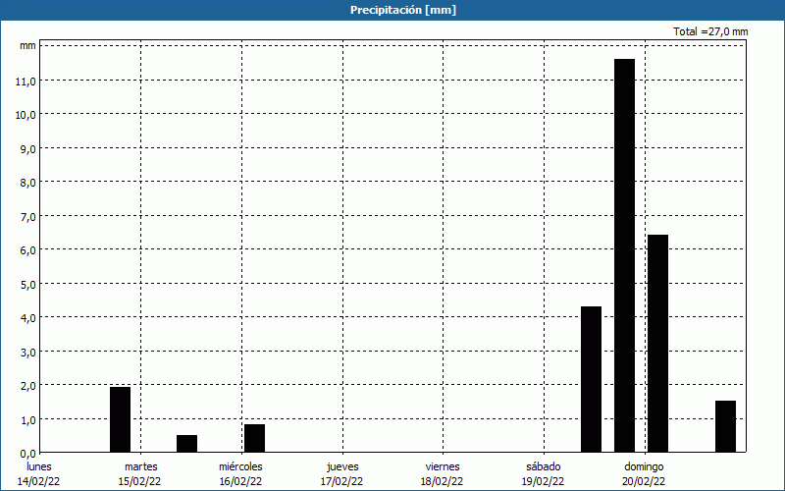Click the 1,9 mm bar on lunes
The width and height of the screenshot is (785, 491).
120,419
